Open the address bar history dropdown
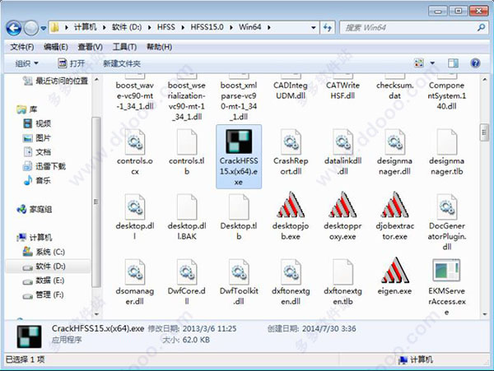The image size is (494, 371). point(314,28)
